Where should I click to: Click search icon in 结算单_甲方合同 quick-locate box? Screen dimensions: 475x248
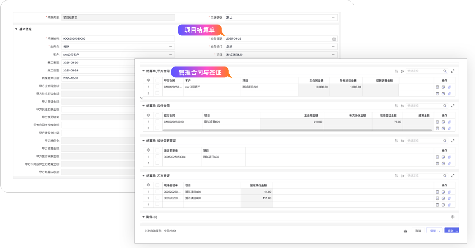445,71
